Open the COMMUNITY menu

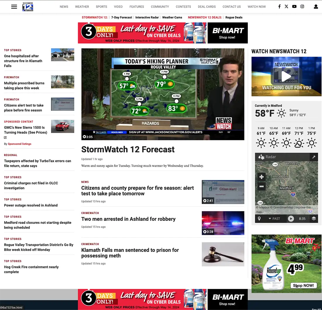coord(160,6)
